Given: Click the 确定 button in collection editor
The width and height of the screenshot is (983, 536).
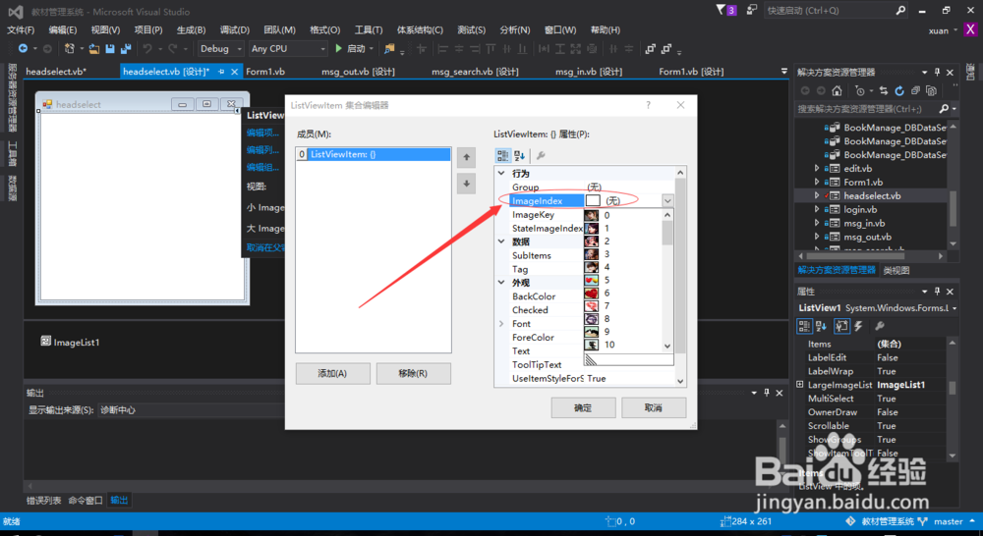Looking at the screenshot, I should click(x=583, y=407).
